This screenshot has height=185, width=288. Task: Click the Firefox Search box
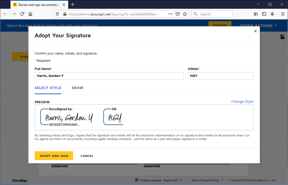pos(212,14)
